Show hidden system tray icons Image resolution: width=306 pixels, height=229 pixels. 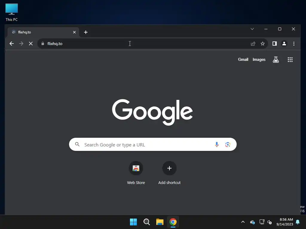pos(243,222)
